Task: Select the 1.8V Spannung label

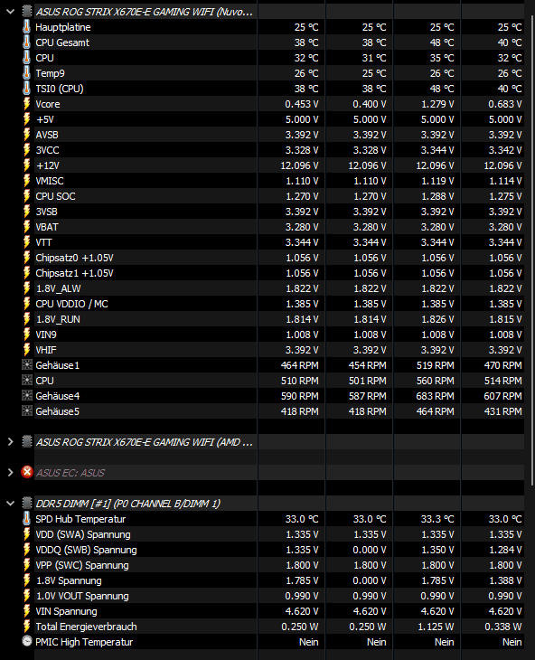Action: (x=69, y=580)
